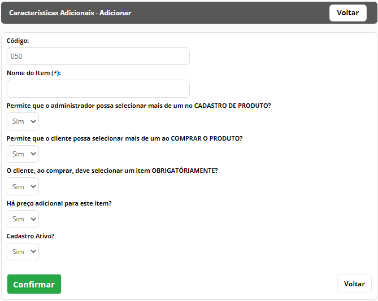This screenshot has height=301, width=378.
Task: Open the Cadastro Ativo dropdown
Action: point(23,252)
